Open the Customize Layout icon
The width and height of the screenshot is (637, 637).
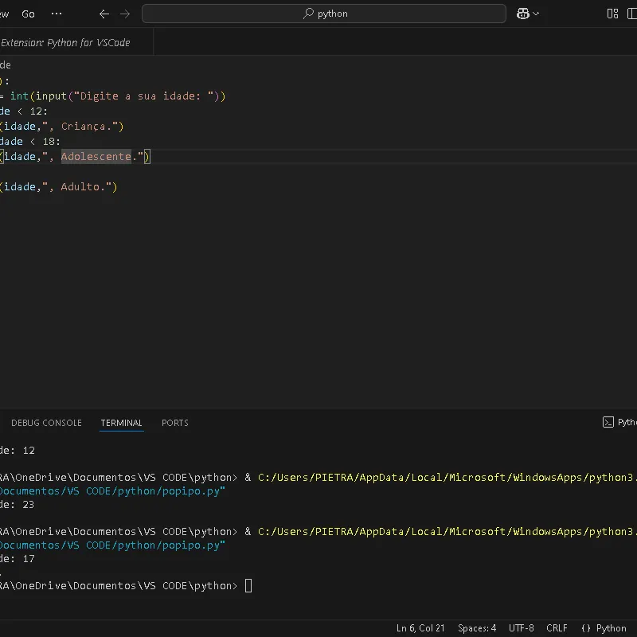[612, 14]
